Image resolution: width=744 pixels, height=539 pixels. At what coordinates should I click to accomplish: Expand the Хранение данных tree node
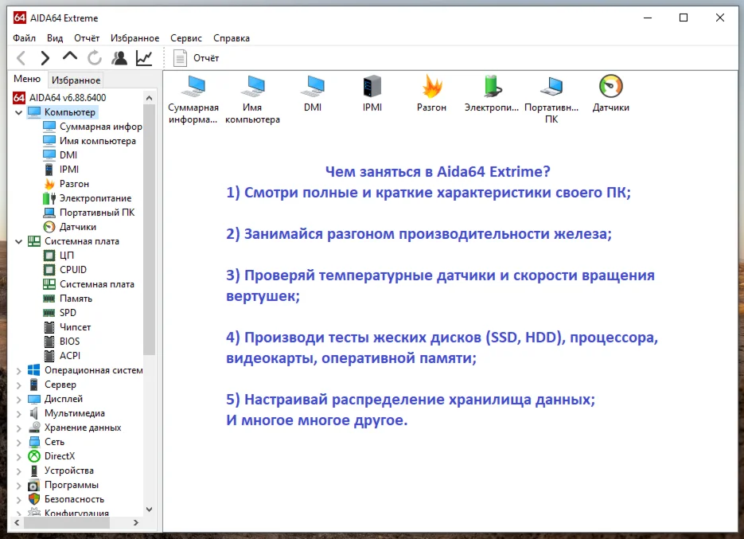click(19, 428)
